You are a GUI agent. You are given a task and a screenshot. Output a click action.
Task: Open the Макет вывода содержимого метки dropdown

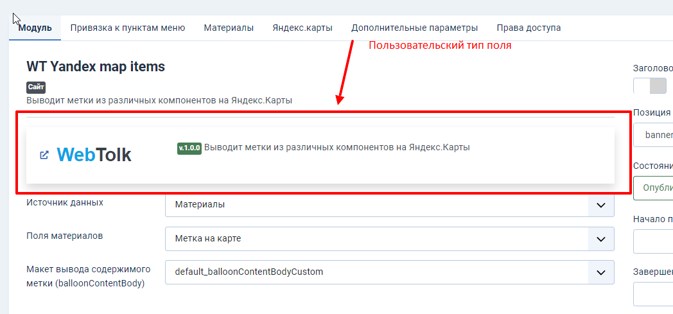click(x=390, y=272)
